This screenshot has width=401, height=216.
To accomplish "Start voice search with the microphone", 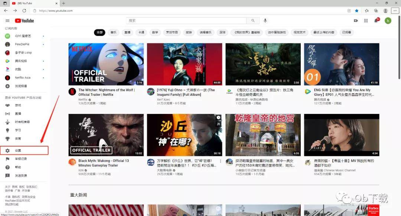I will [x=265, y=21].
